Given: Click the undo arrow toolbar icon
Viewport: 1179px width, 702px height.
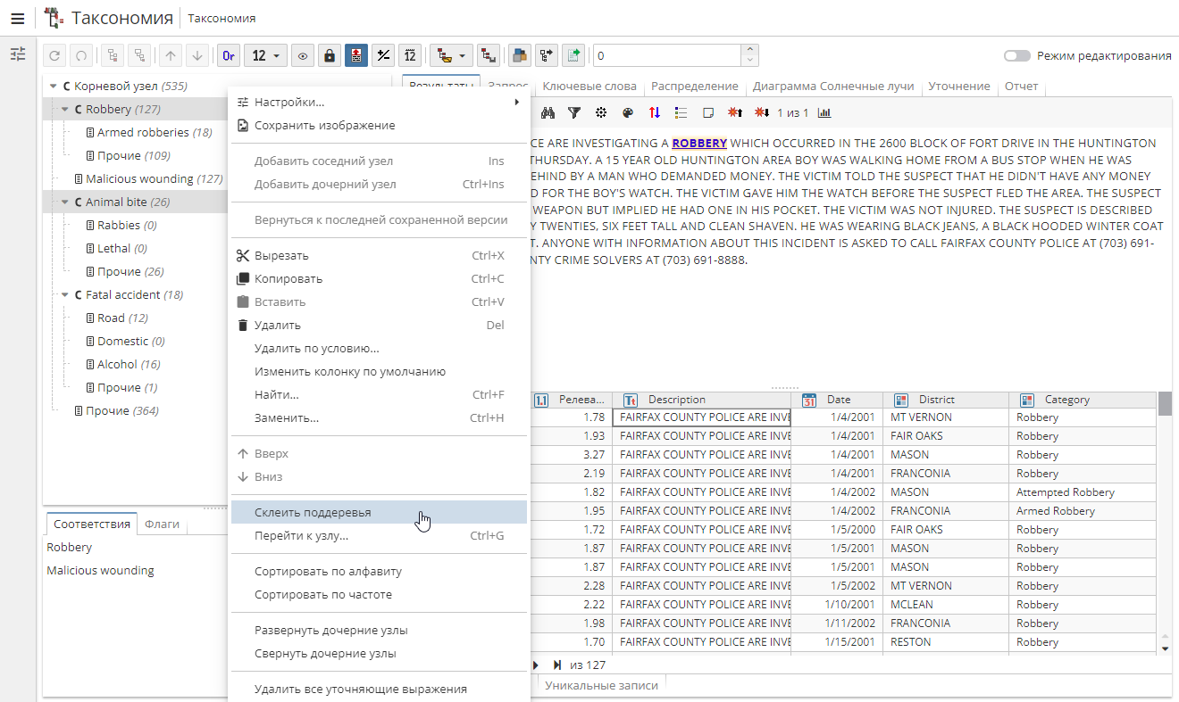Looking at the screenshot, I should point(54,55).
